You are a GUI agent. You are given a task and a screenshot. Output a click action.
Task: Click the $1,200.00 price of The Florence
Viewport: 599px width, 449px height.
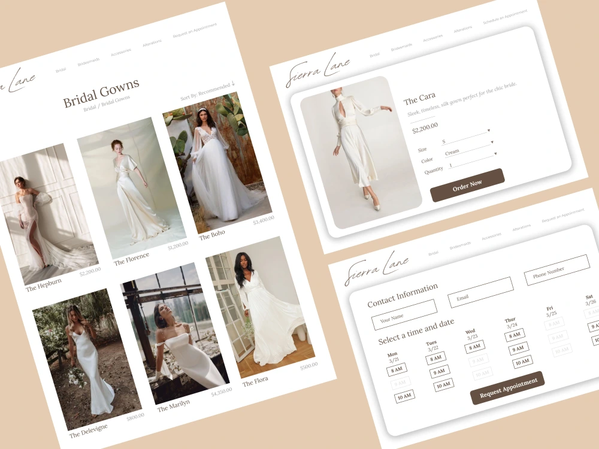pyautogui.click(x=178, y=245)
